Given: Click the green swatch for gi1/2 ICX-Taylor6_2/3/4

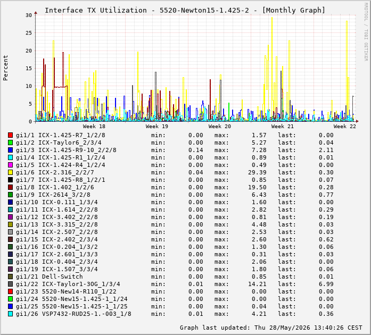Looking at the screenshot, I should [10, 143].
